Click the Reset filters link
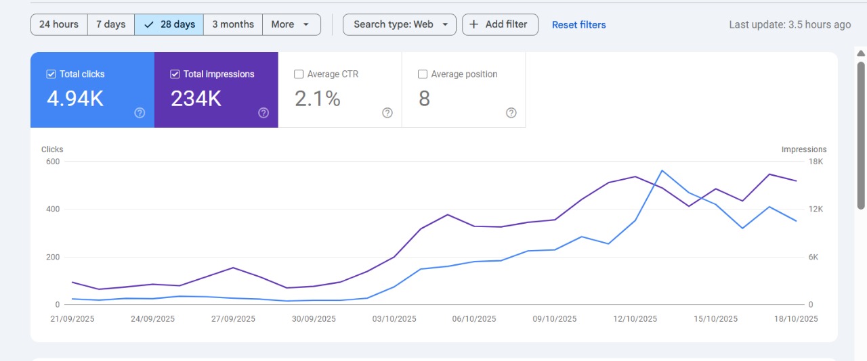Screen dimensions: 867x361 pos(578,25)
